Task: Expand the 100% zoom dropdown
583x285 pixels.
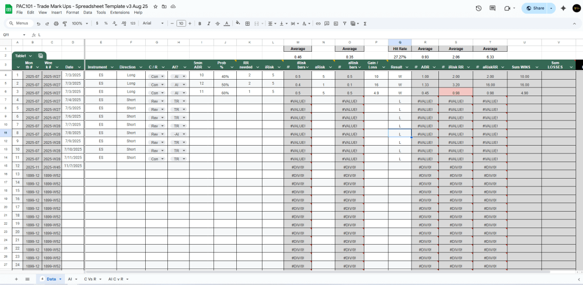Action: [x=79, y=23]
